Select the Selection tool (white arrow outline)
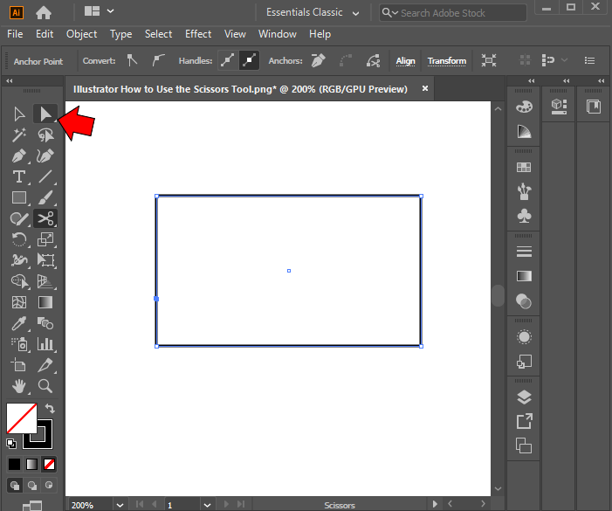 click(19, 114)
